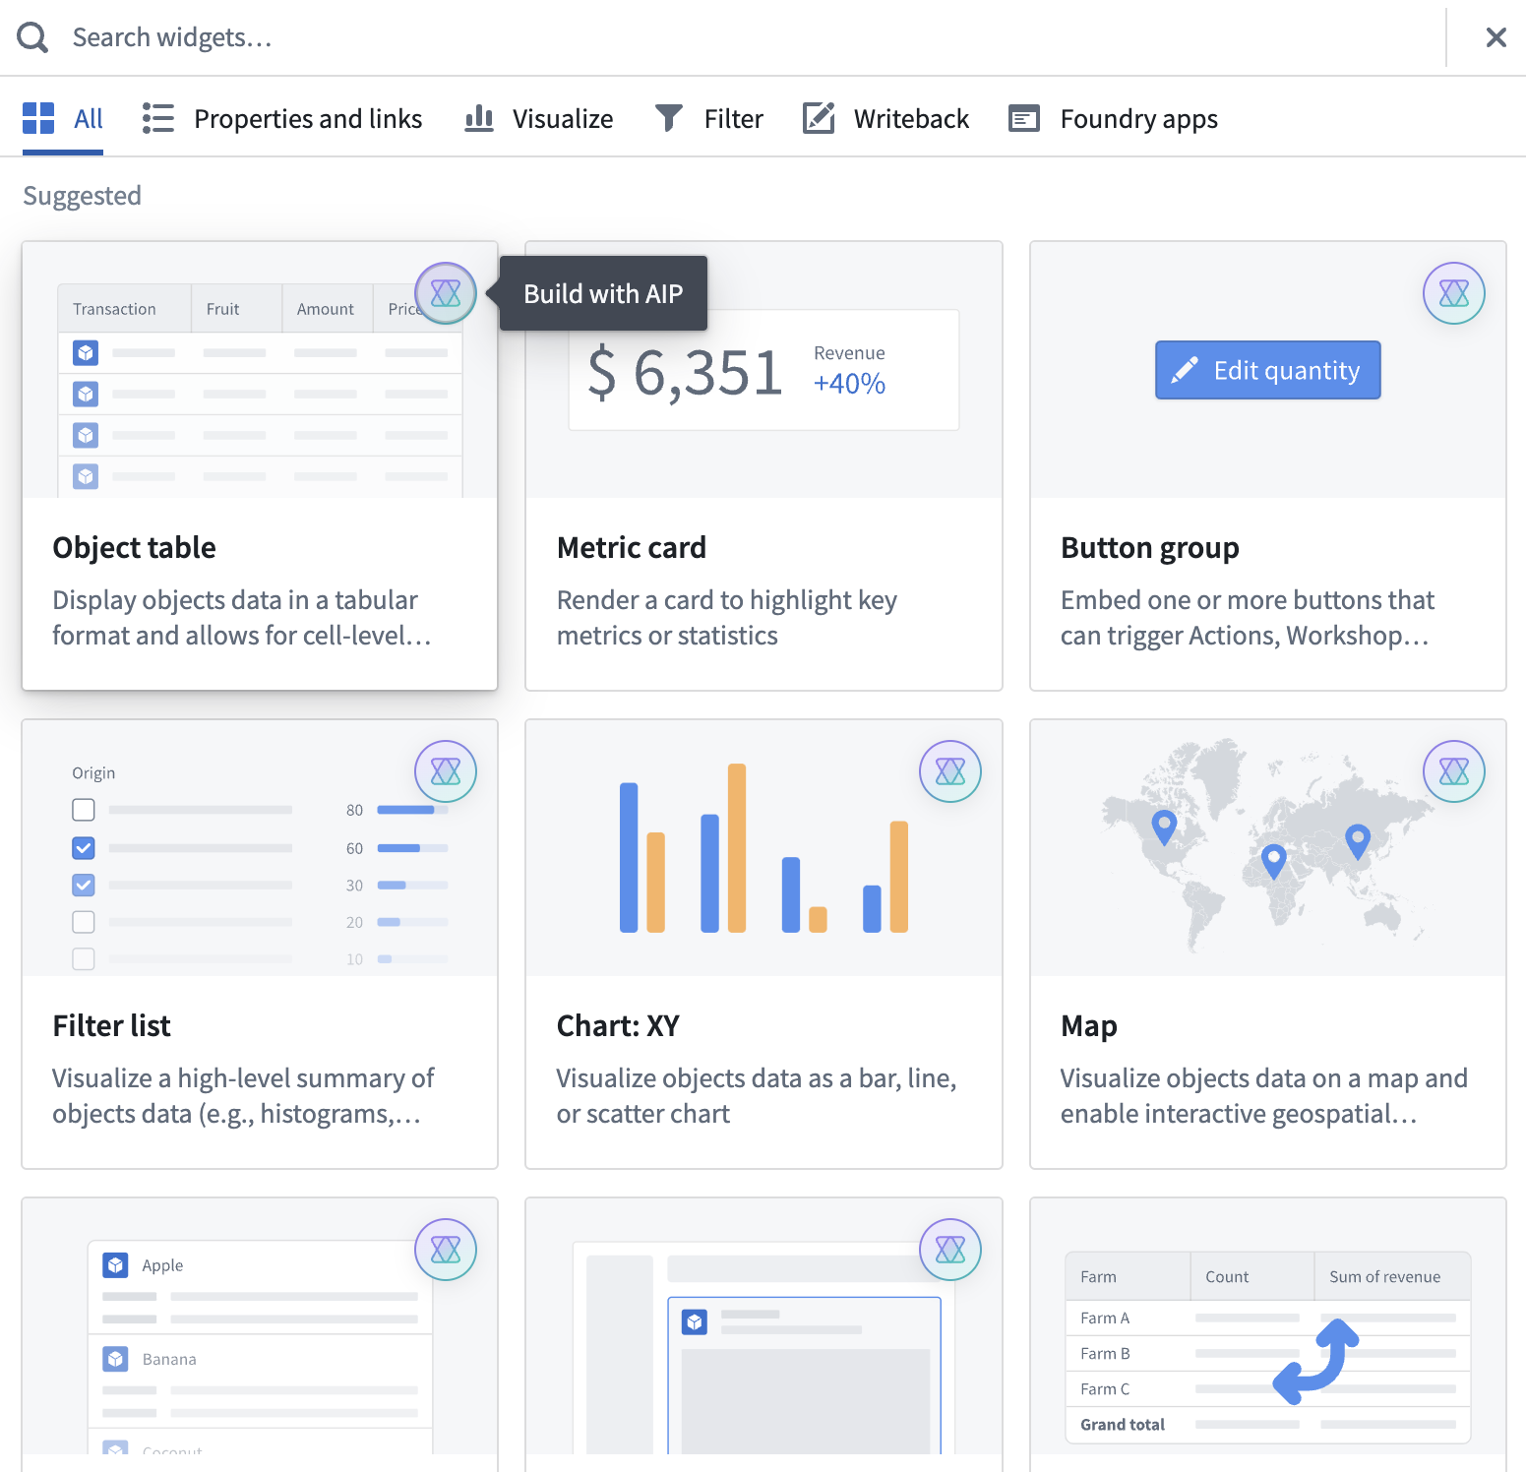Click the Object table description text
1526x1472 pixels.
coord(242,618)
